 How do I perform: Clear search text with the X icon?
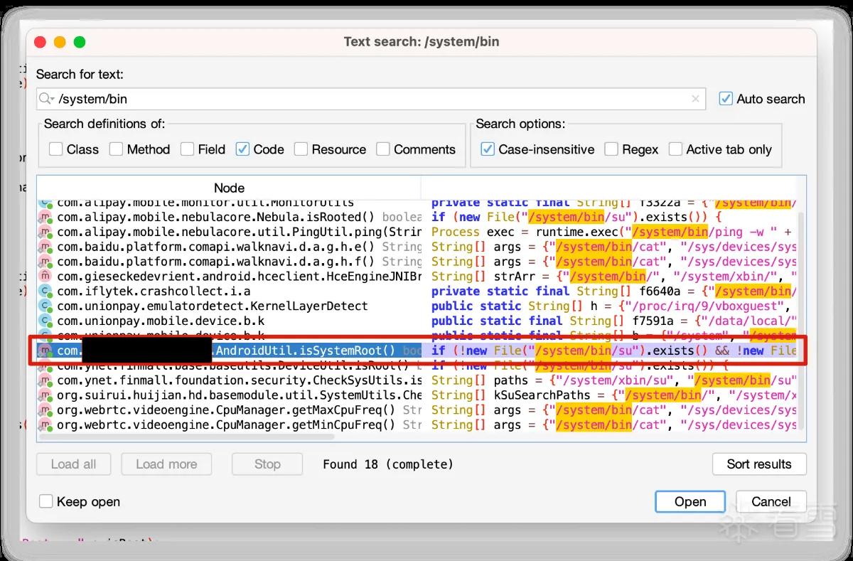696,100
